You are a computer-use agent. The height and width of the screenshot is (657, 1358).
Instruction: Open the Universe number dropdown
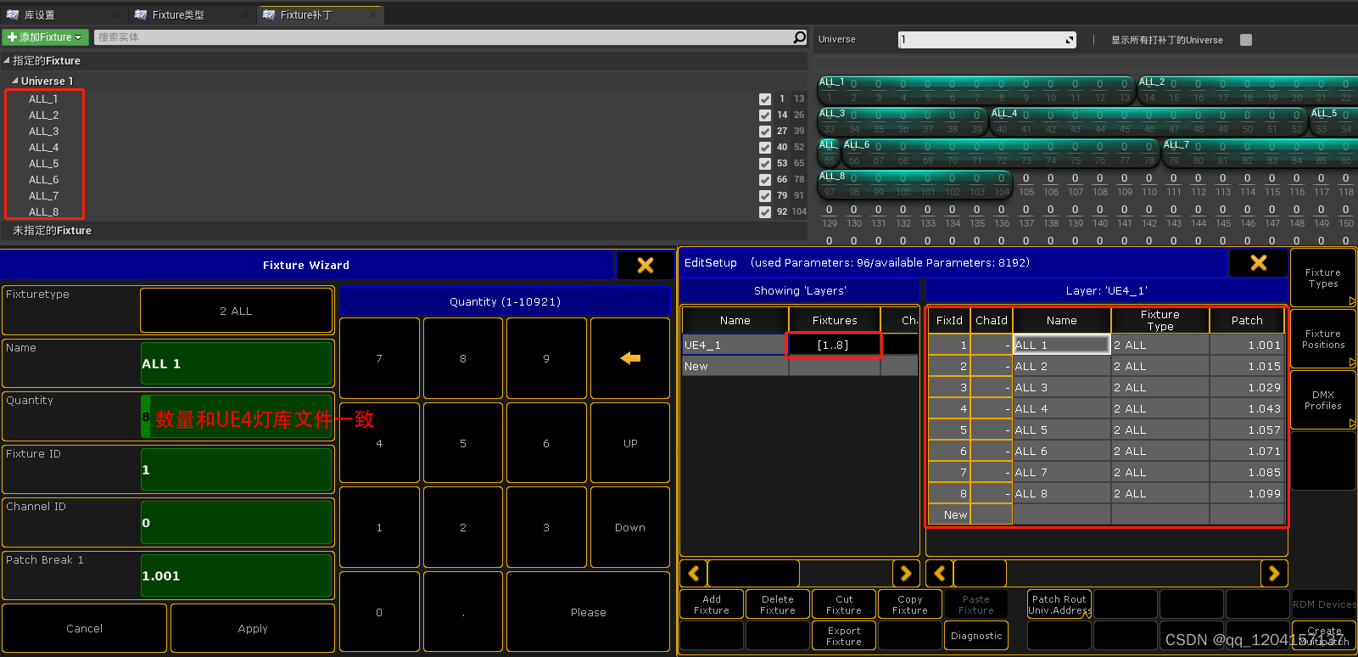[987, 40]
